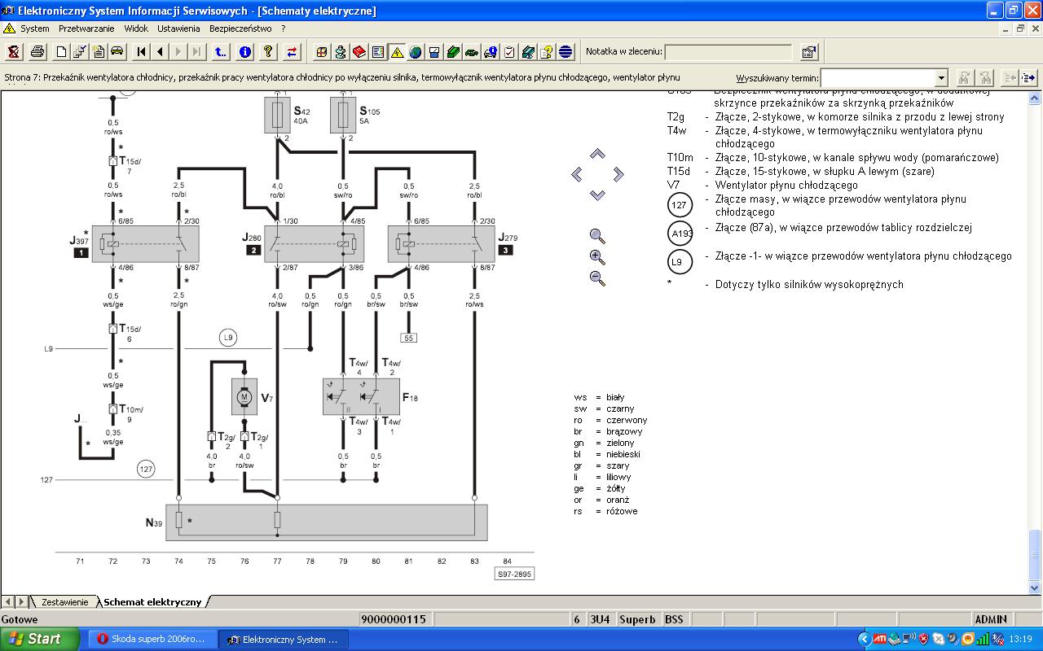
Task: Click the blue 't..' back-level toolbar icon
Action: pyautogui.click(x=221, y=52)
